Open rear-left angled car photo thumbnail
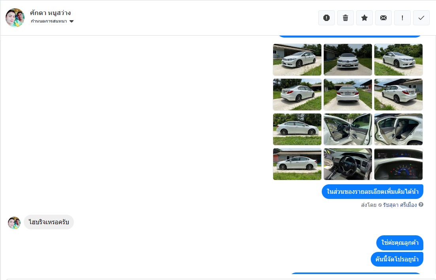436x280 pixels. click(297, 95)
